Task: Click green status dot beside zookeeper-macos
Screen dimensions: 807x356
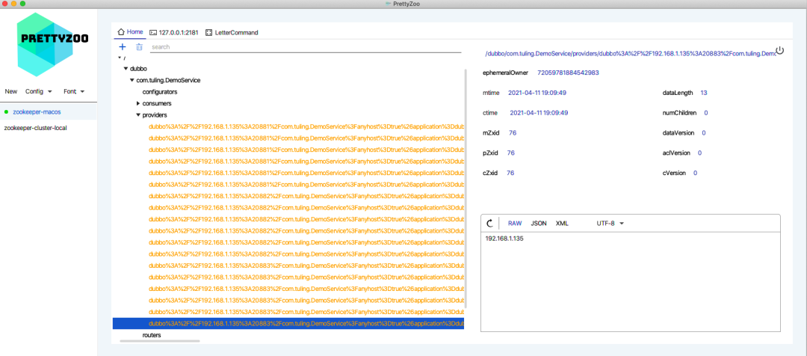Action: (x=6, y=111)
